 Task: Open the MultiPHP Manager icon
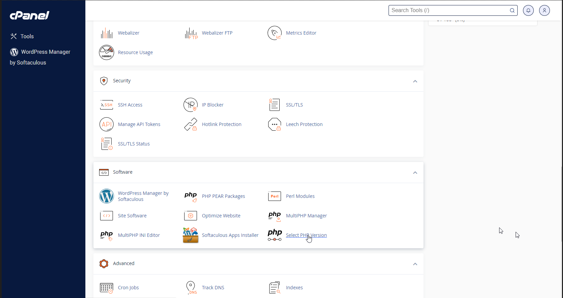click(x=275, y=216)
